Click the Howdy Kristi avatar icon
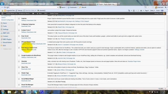This screenshot has width=168, height=94. click(164, 14)
